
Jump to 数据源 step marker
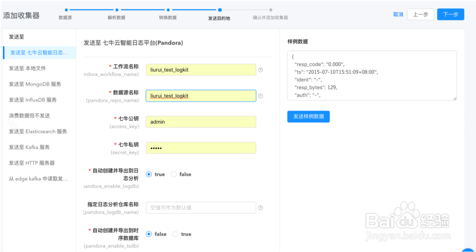66,10
